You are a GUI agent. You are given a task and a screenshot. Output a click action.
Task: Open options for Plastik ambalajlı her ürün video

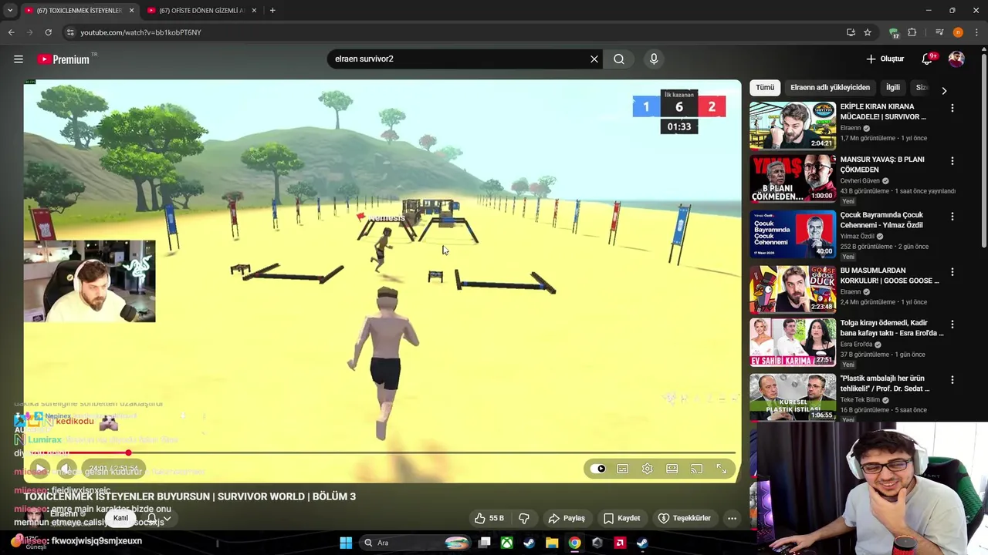coord(952,380)
